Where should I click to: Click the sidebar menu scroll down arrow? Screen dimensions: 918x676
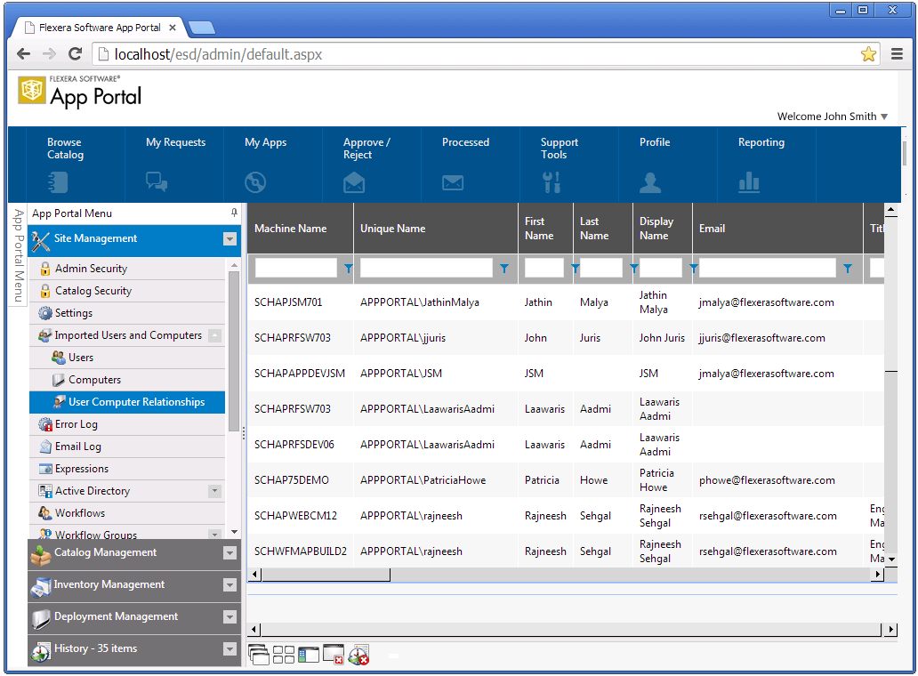(234, 532)
